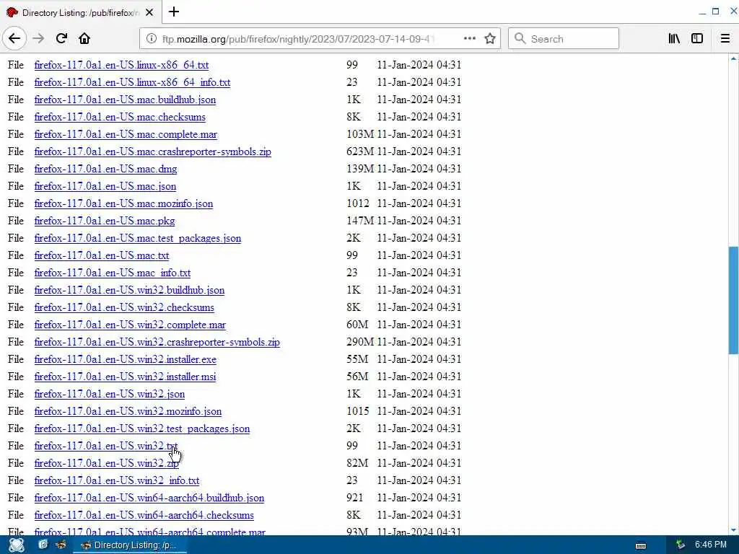Click the network tray icon
Image resolution: width=739 pixels, height=554 pixels.
[x=680, y=545]
